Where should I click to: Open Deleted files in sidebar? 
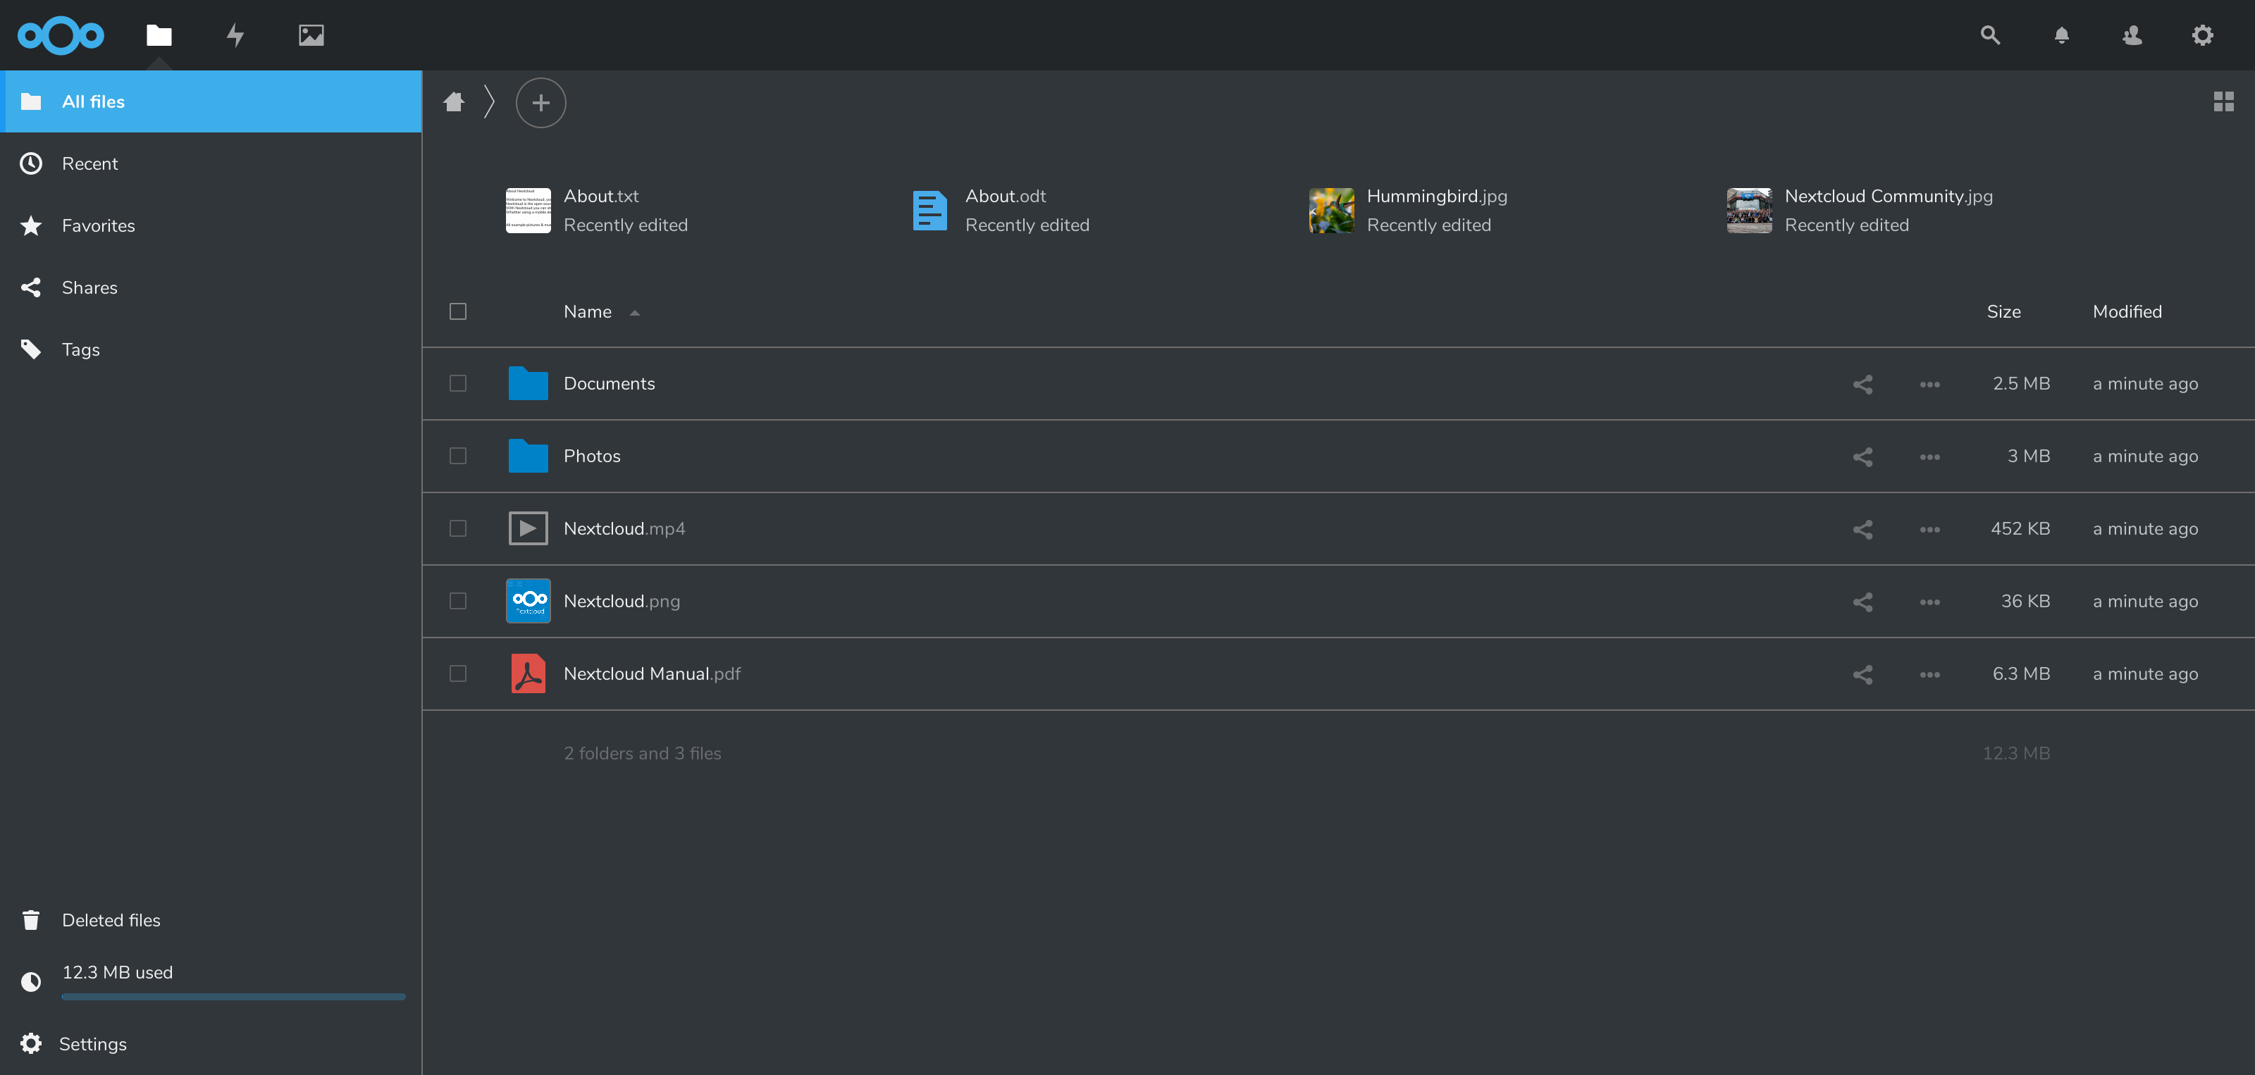[111, 920]
